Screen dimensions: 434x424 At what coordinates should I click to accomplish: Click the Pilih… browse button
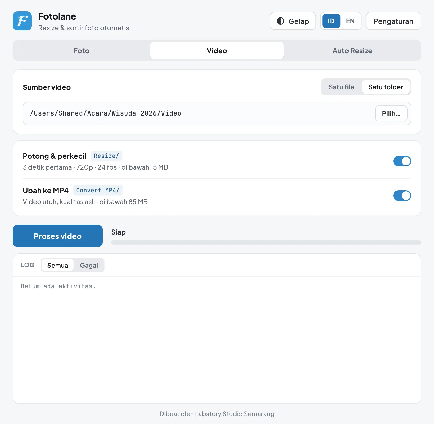(391, 113)
